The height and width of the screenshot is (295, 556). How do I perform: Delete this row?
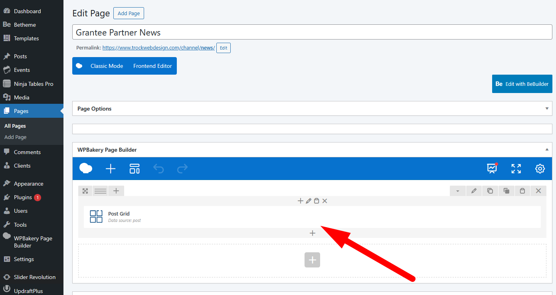[x=538, y=191]
